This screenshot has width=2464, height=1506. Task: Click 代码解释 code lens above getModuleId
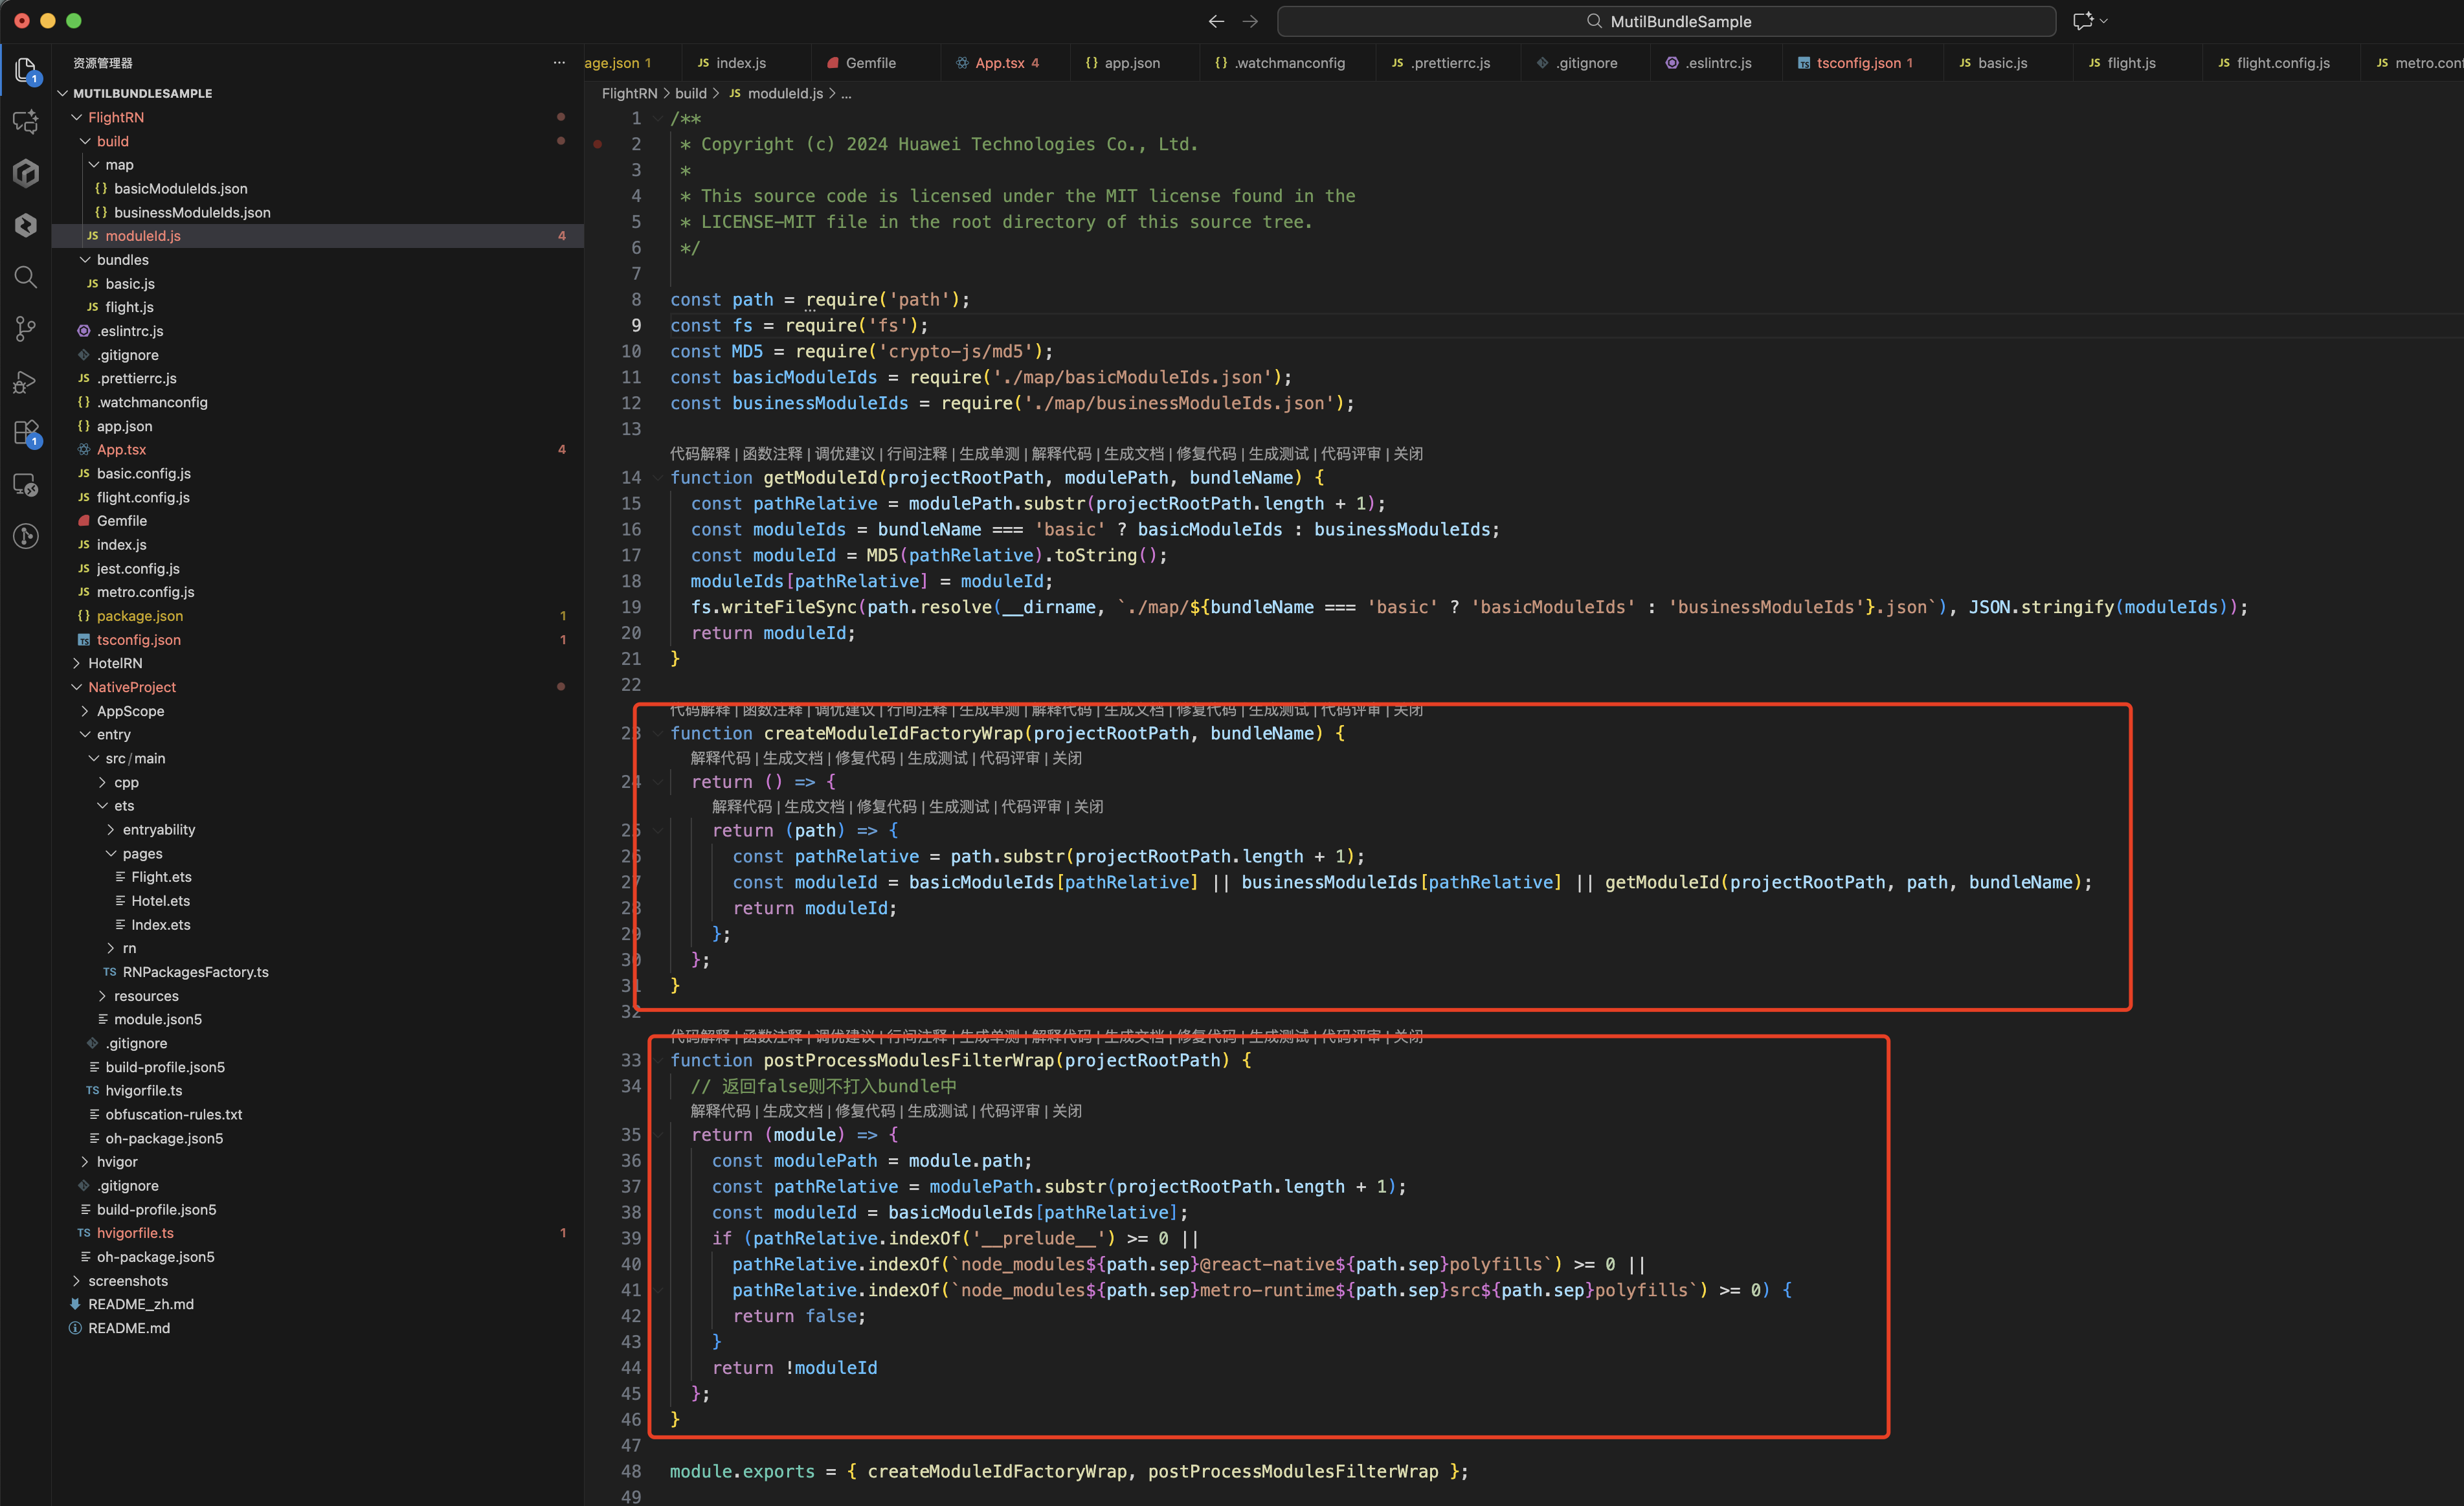pos(699,454)
